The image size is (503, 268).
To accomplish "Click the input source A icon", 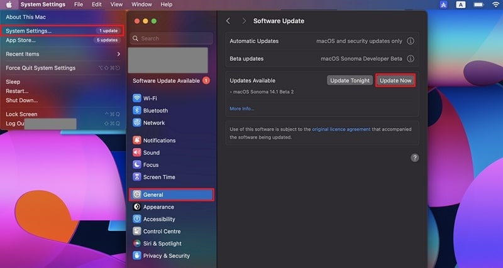I will point(461,4).
